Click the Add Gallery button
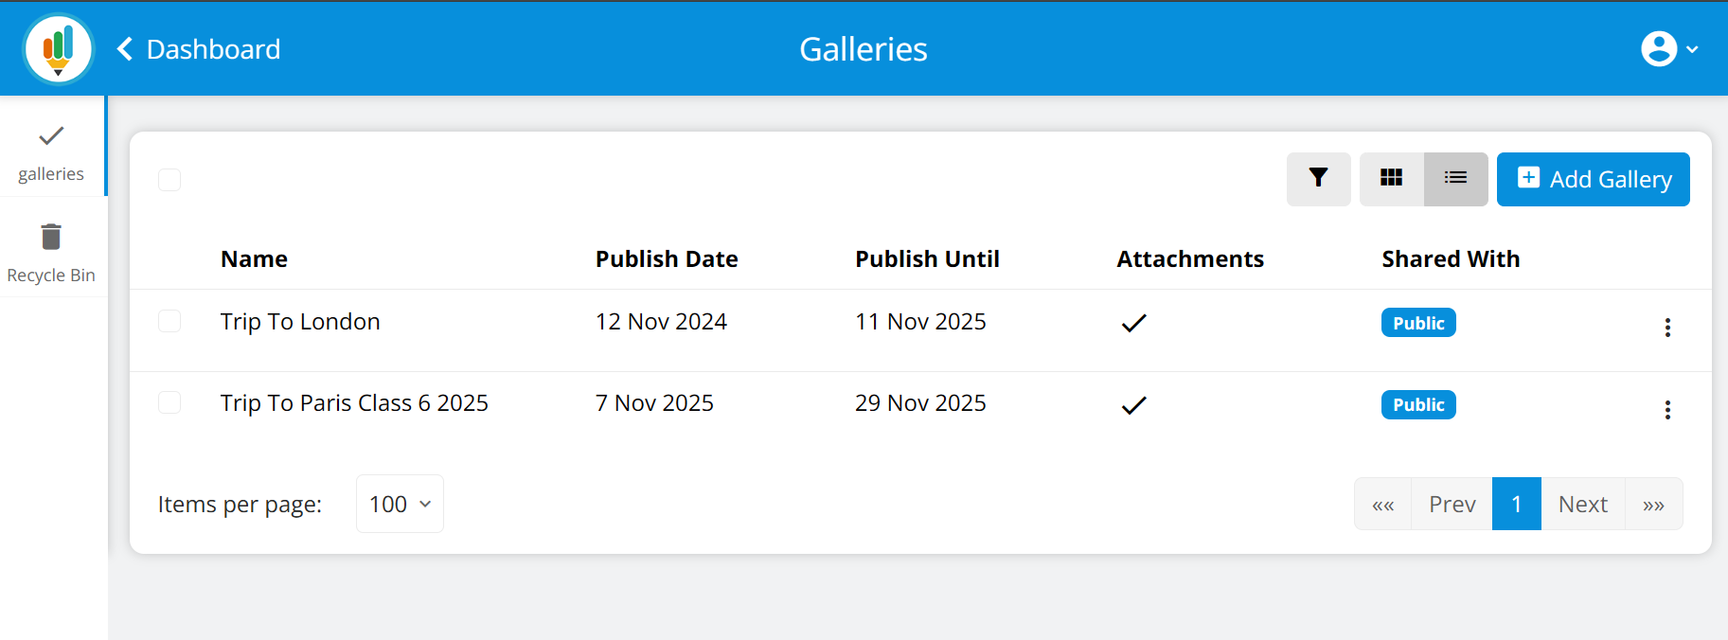This screenshot has width=1728, height=640. (1593, 179)
